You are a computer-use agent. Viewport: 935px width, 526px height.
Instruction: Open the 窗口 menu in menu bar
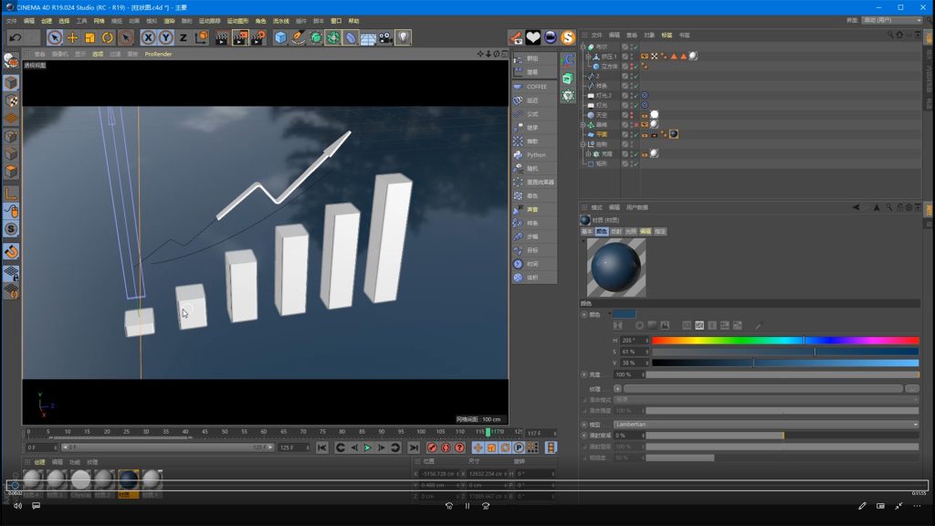[336, 20]
